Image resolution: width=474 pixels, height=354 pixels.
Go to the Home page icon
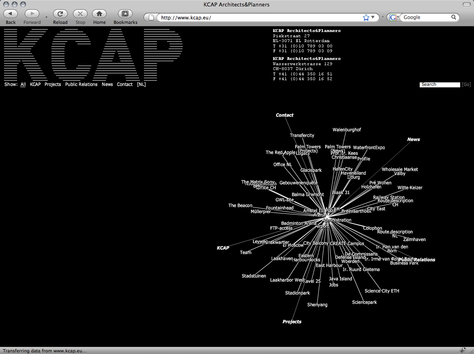99,14
